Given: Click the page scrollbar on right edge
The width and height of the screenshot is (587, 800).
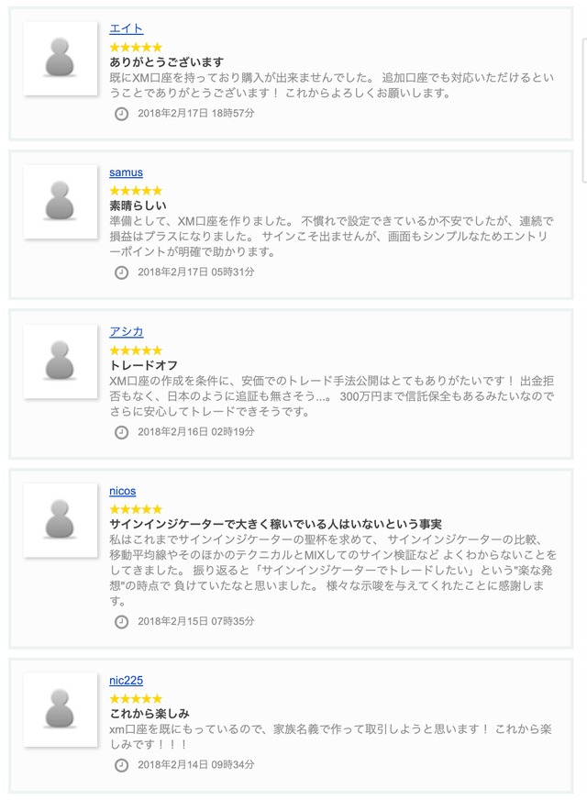Looking at the screenshot, I should pos(584,110).
